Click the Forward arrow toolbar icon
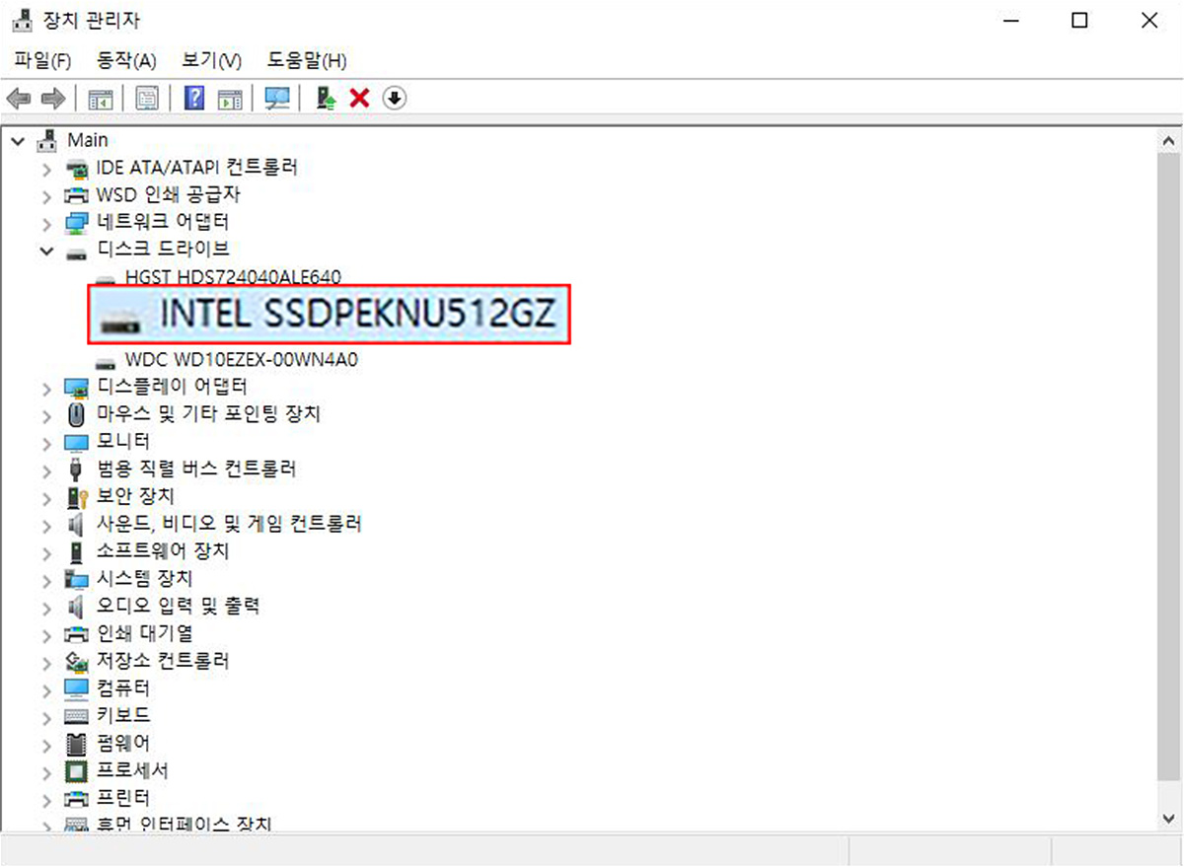The width and height of the screenshot is (1184, 867). click(x=52, y=99)
